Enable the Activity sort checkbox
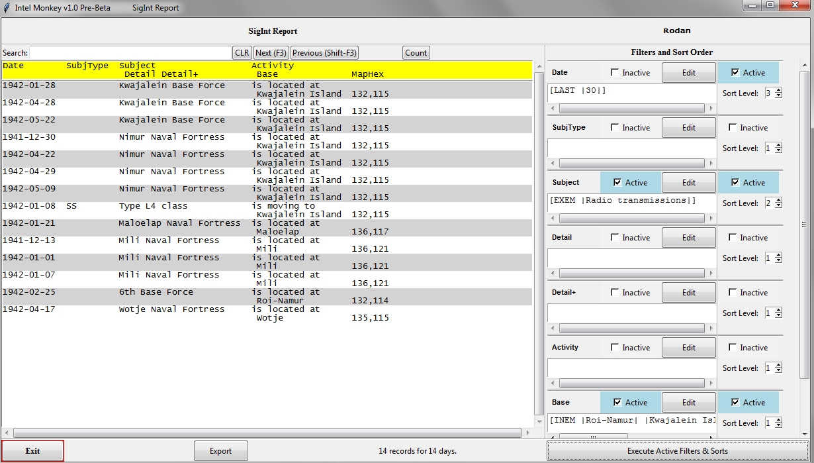This screenshot has width=814, height=463. coord(733,348)
